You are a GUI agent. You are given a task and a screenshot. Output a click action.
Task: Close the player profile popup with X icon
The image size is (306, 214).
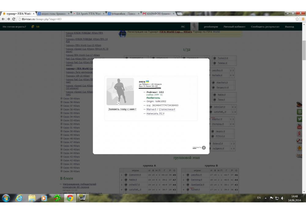[x=204, y=148]
